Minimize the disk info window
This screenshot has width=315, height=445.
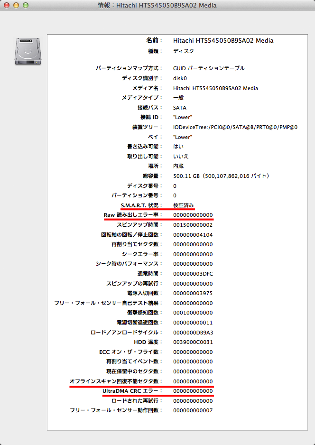tap(16, 5)
